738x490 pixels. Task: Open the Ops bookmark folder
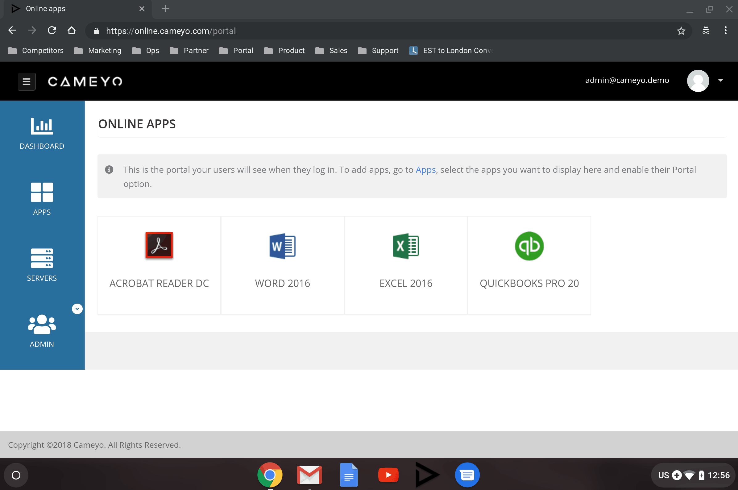pyautogui.click(x=146, y=51)
